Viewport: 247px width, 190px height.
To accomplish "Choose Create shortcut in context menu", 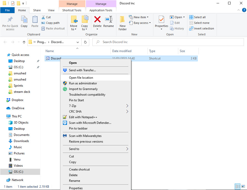I will click(95, 169).
